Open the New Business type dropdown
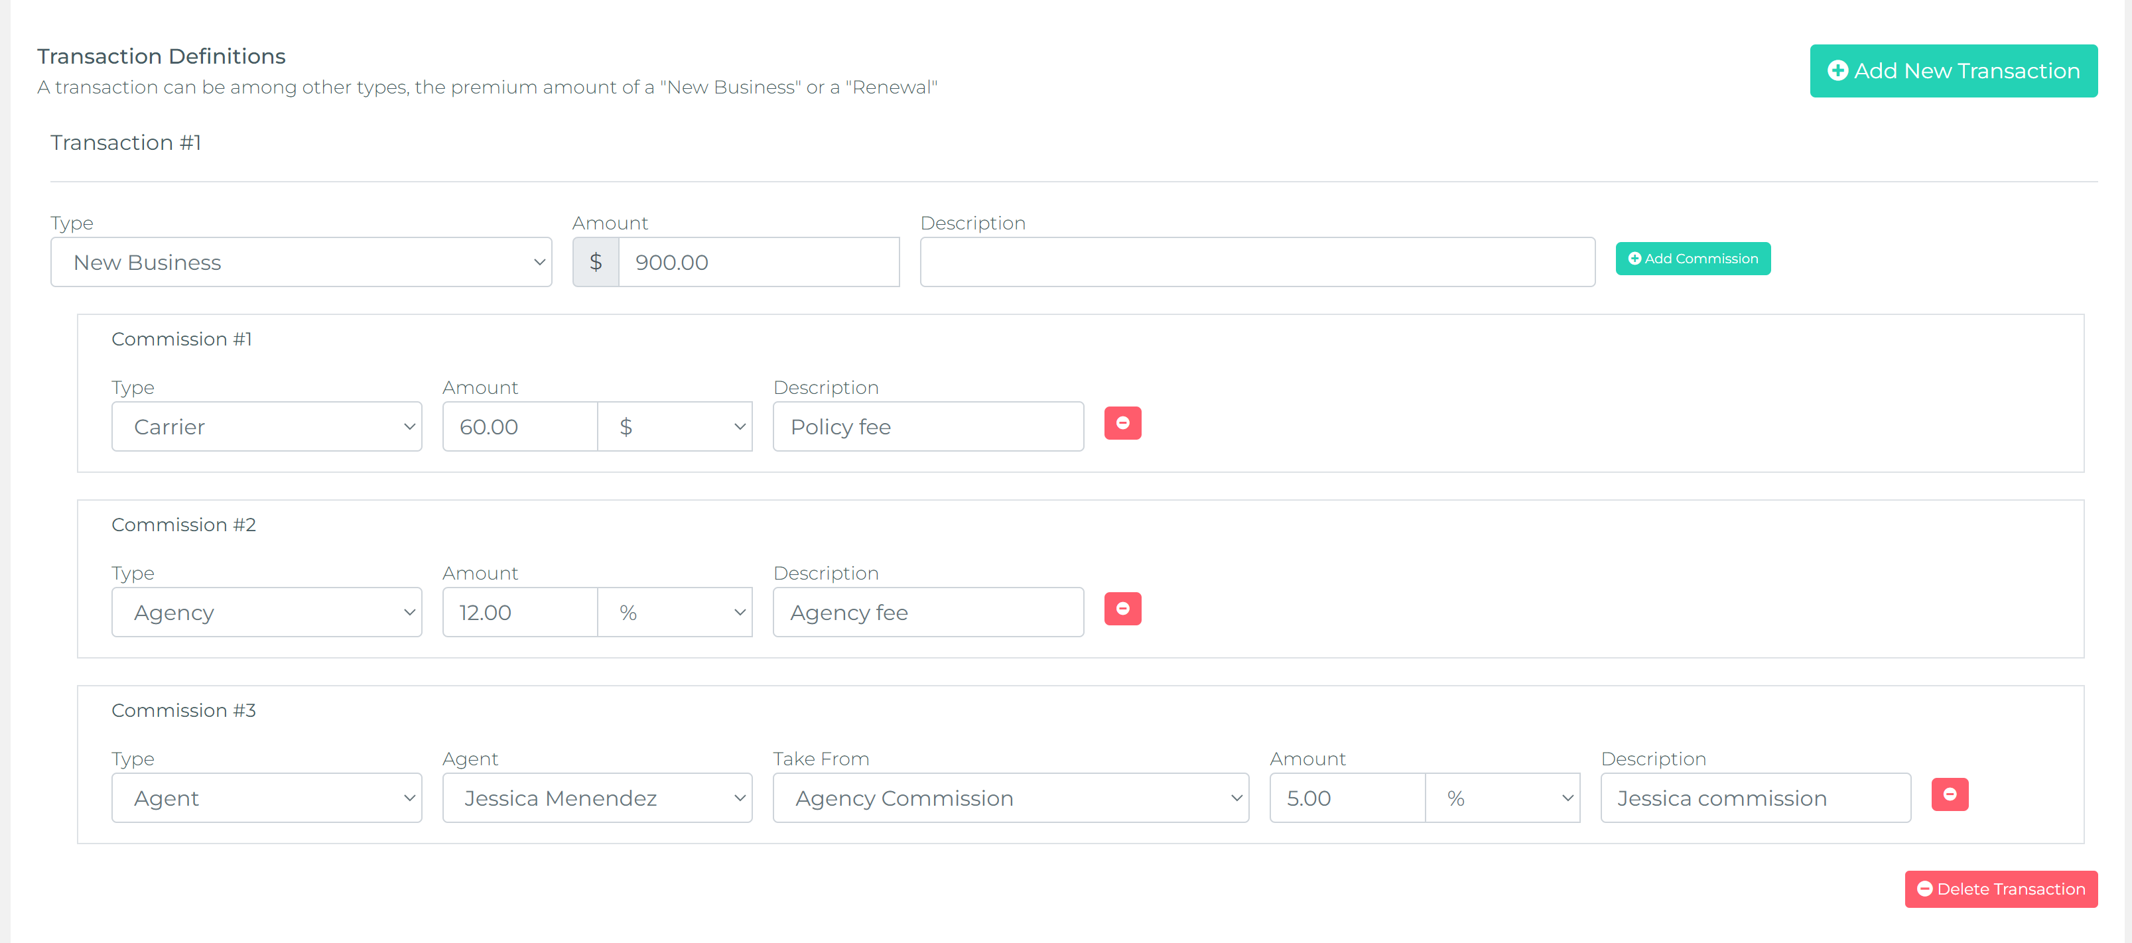 coord(300,263)
